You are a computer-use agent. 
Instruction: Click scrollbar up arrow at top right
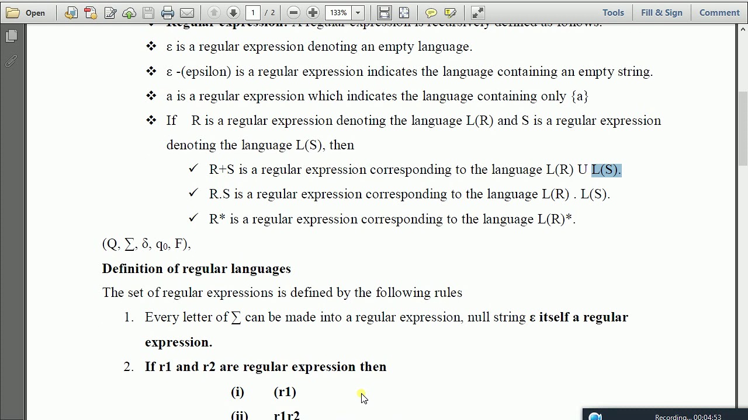coord(743,29)
